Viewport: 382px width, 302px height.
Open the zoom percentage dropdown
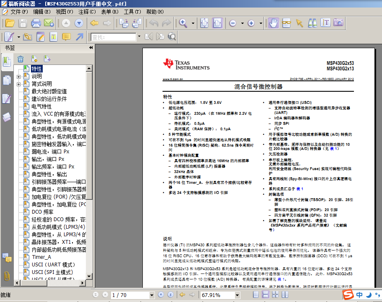(237, 295)
